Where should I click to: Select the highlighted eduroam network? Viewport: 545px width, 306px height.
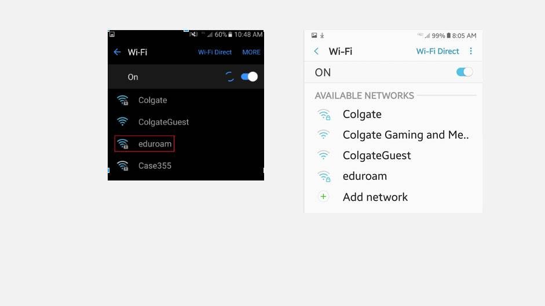144,144
